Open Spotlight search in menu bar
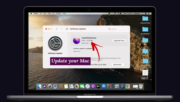 [x=142, y=13]
